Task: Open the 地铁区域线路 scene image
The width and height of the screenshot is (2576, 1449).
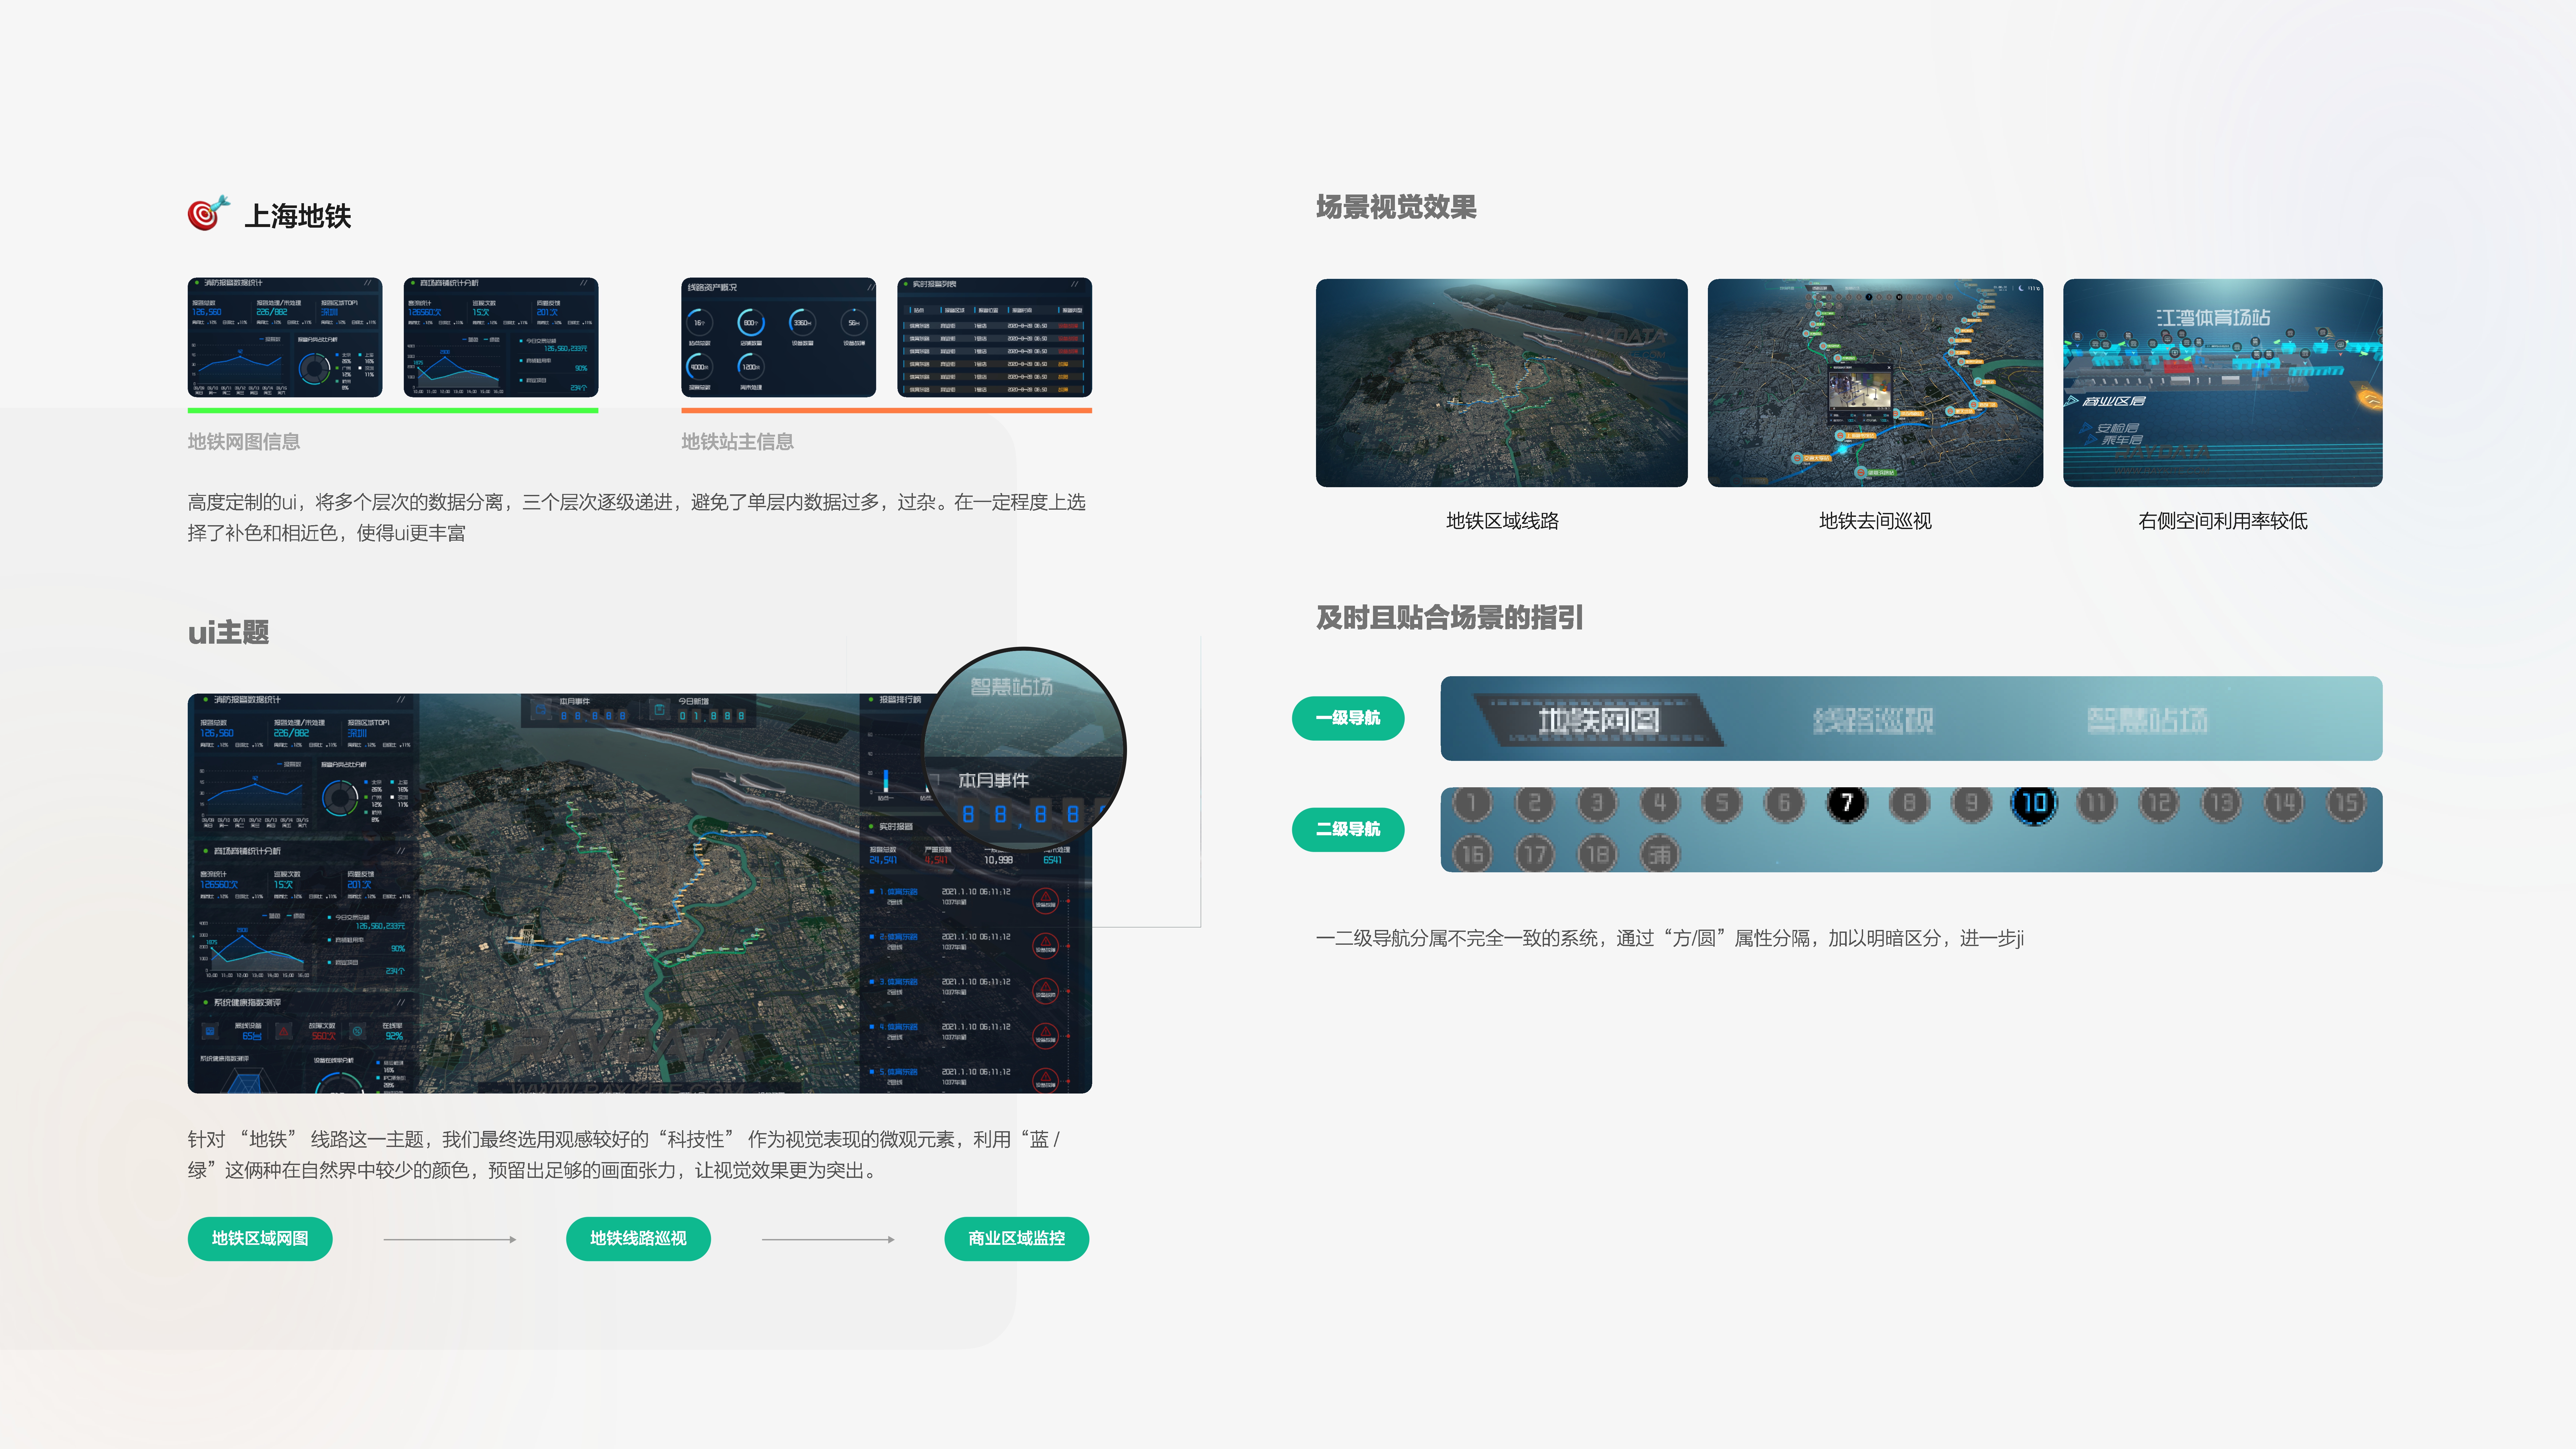Action: (1502, 383)
